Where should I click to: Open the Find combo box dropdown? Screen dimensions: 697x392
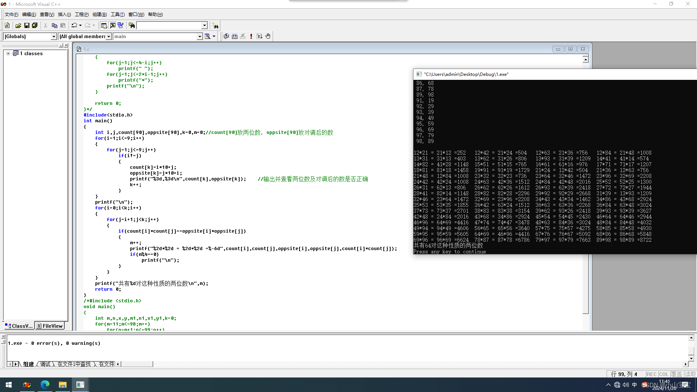[x=204, y=25]
